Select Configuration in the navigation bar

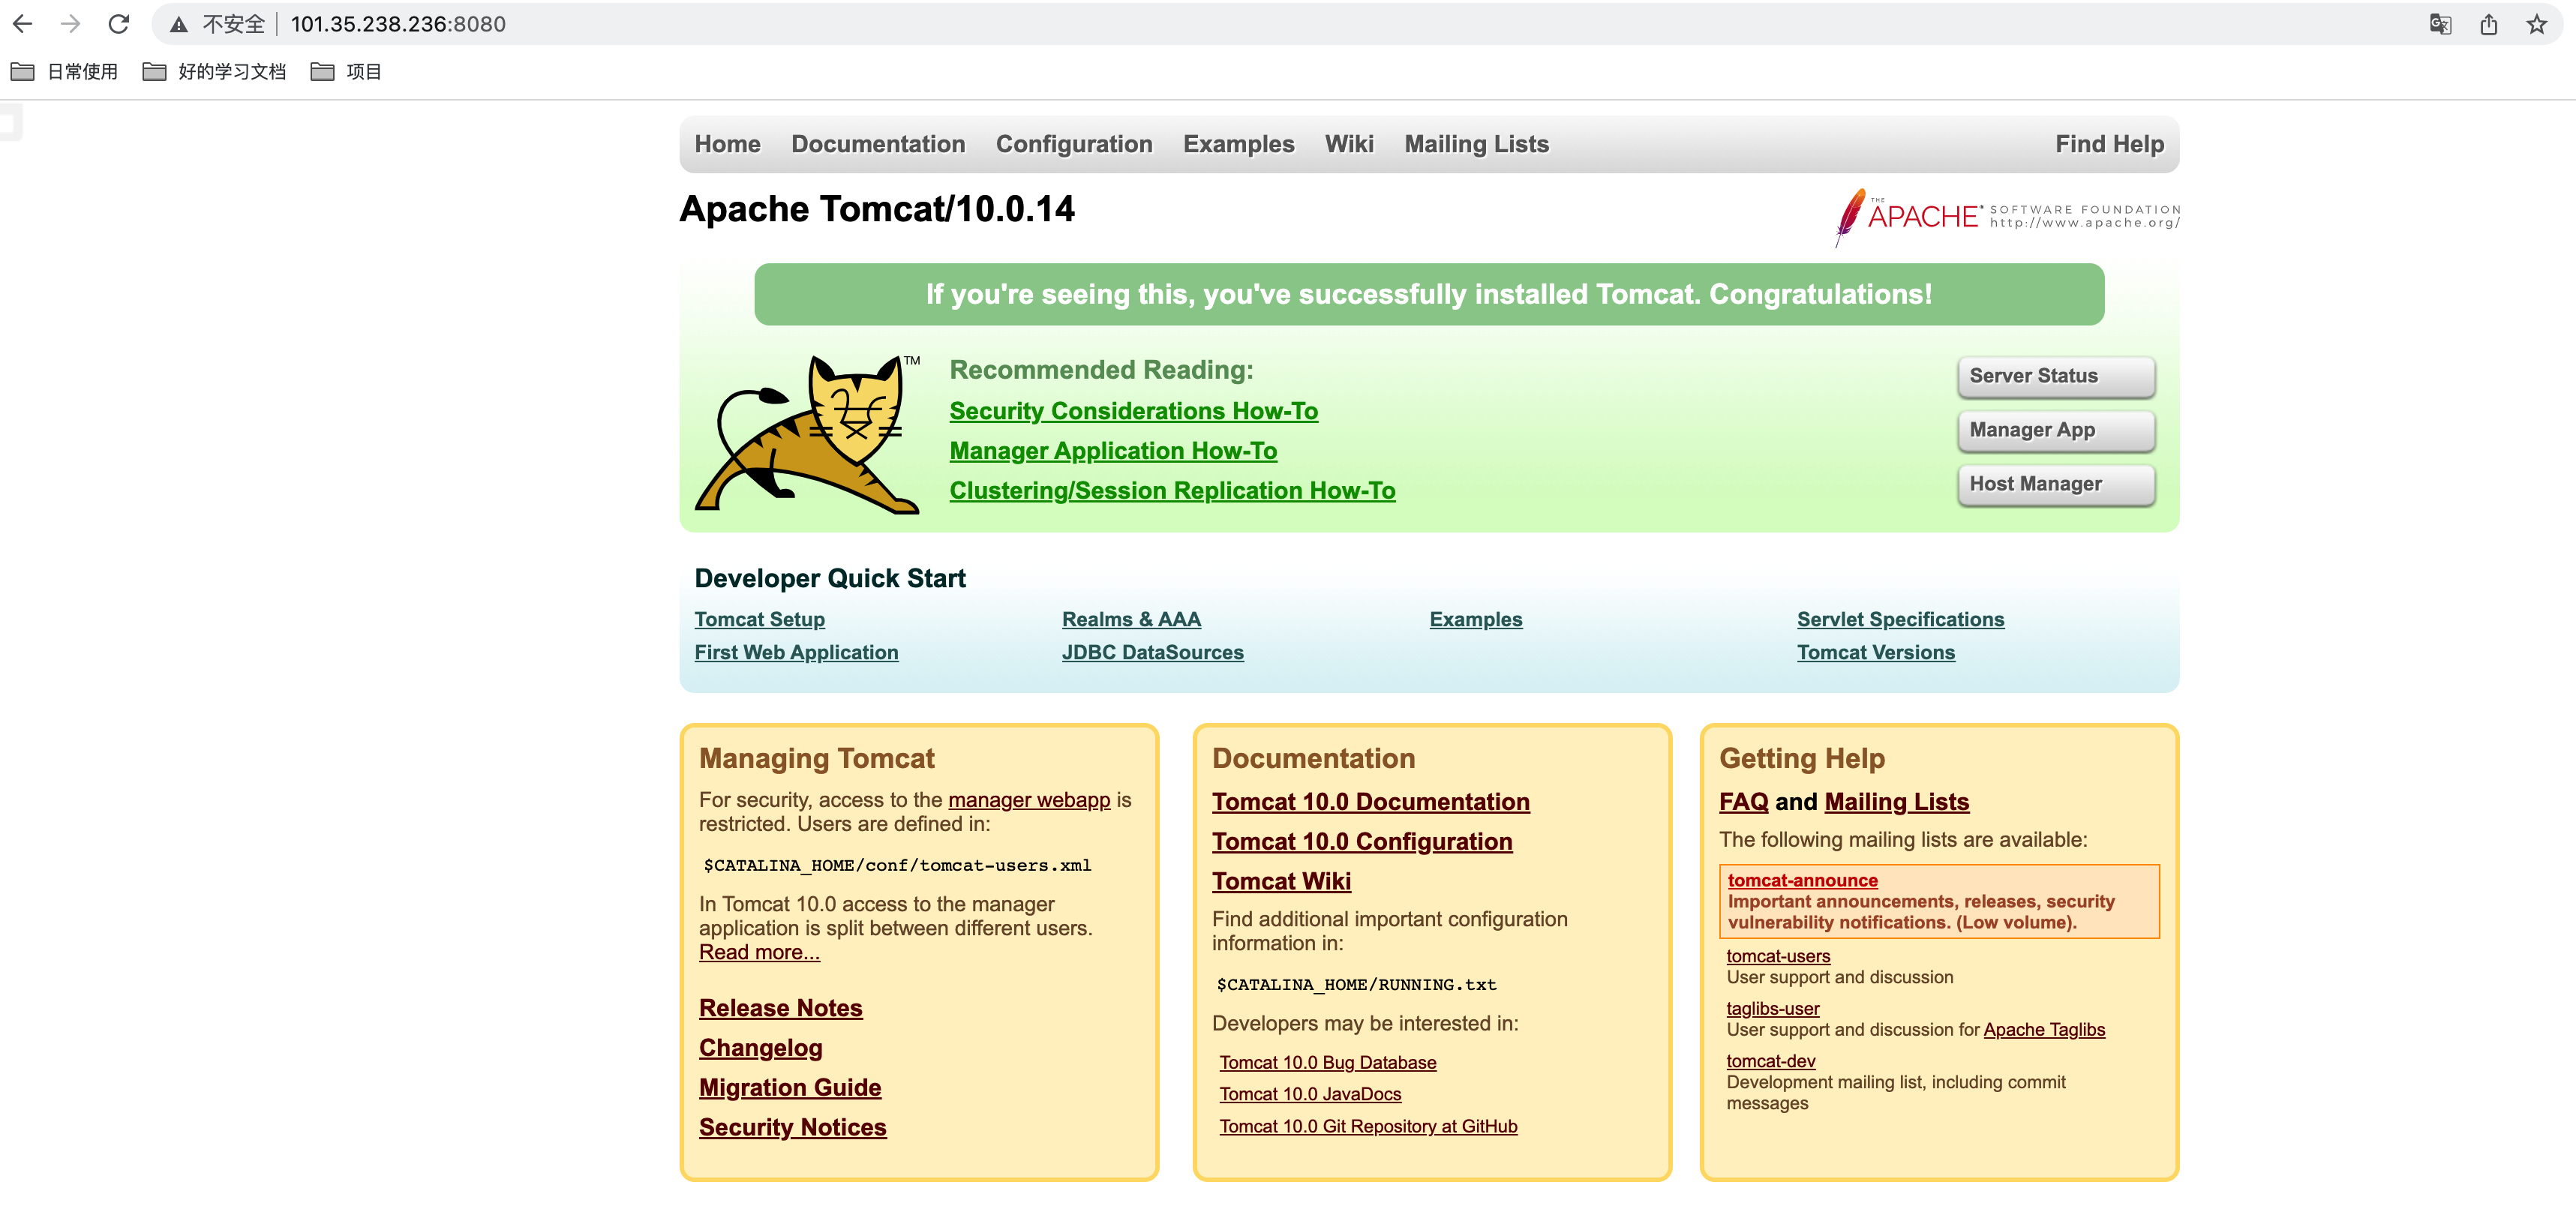pyautogui.click(x=1073, y=144)
